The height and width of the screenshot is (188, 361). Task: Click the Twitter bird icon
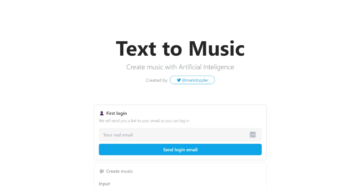pyautogui.click(x=179, y=80)
